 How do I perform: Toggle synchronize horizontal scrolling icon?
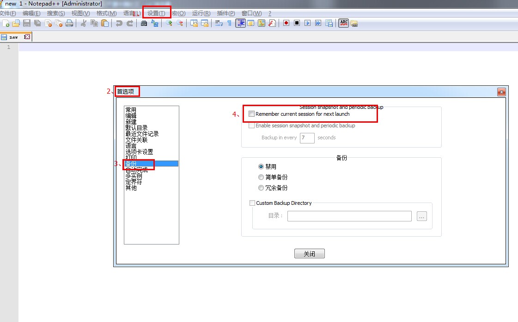point(205,23)
